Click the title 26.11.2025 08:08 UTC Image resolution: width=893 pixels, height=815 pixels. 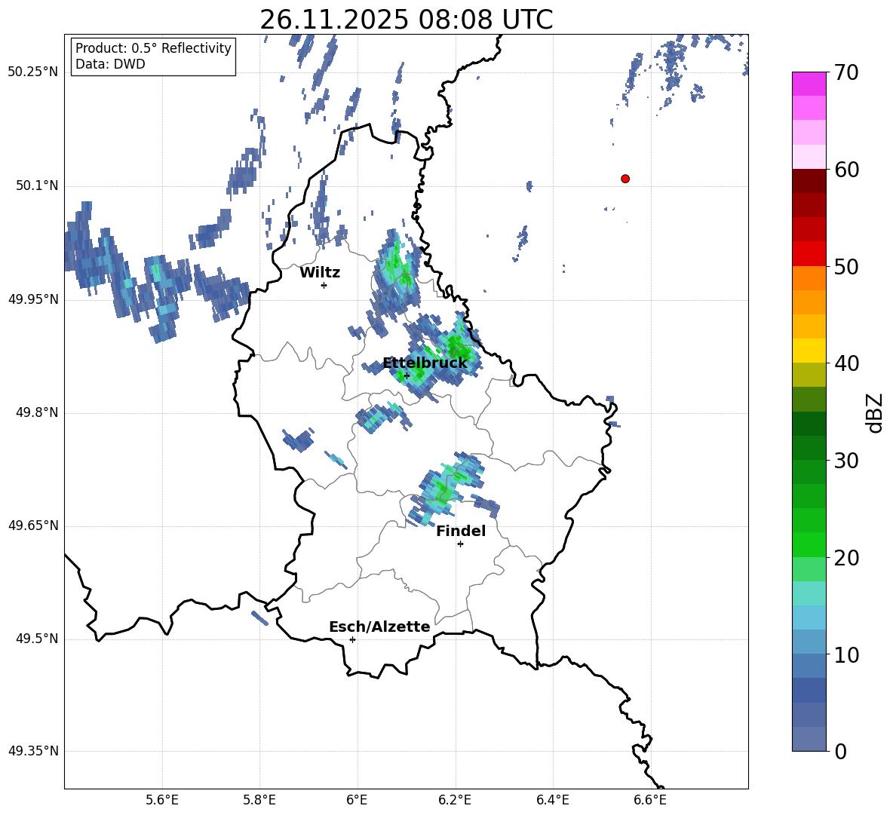click(406, 20)
